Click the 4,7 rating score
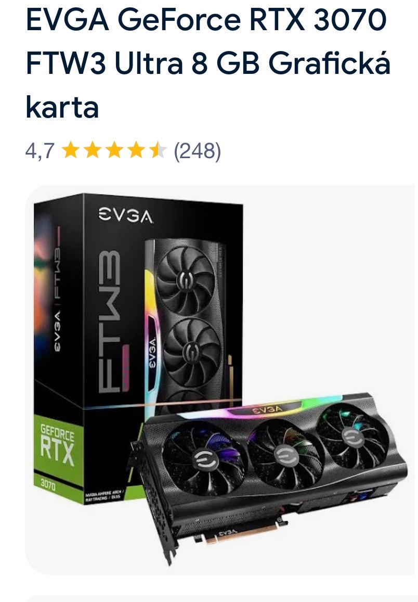Viewport: 418px width, 602px height. coord(40,150)
